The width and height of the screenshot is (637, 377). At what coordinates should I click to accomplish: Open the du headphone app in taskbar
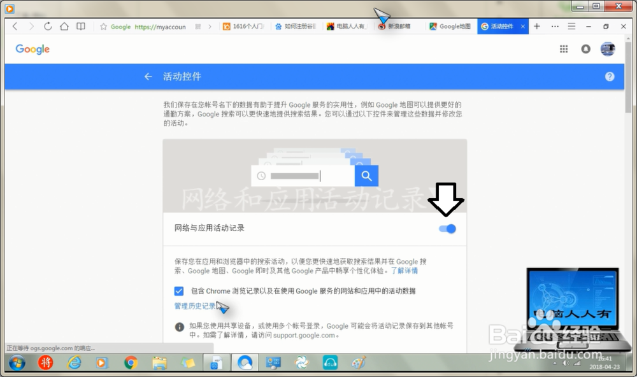coord(330,363)
